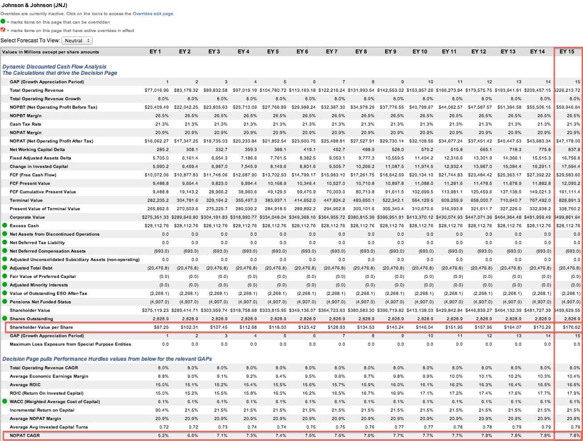Click the 5.2% NOPAT CAGR cell
The width and height of the screenshot is (583, 441).
click(x=163, y=436)
